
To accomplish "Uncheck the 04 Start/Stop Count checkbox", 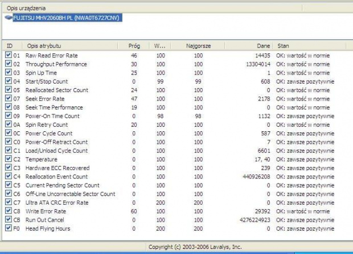I will coord(9,81).
